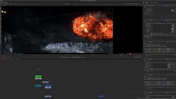Open the Curve Editor tab
176x99 pixels.
[x=12, y=59]
